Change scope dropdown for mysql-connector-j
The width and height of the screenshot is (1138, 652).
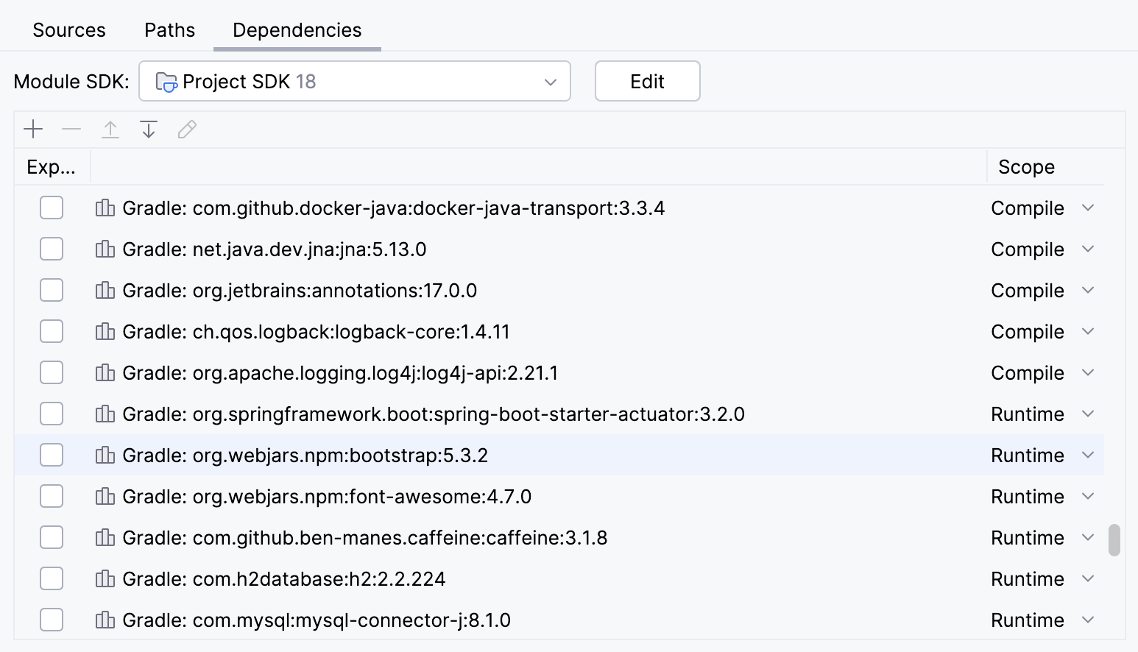pos(1088,620)
